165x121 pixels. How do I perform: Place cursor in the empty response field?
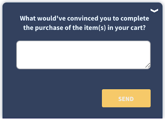pos(83,55)
